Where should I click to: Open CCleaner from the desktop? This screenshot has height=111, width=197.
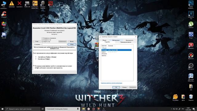click(4, 14)
